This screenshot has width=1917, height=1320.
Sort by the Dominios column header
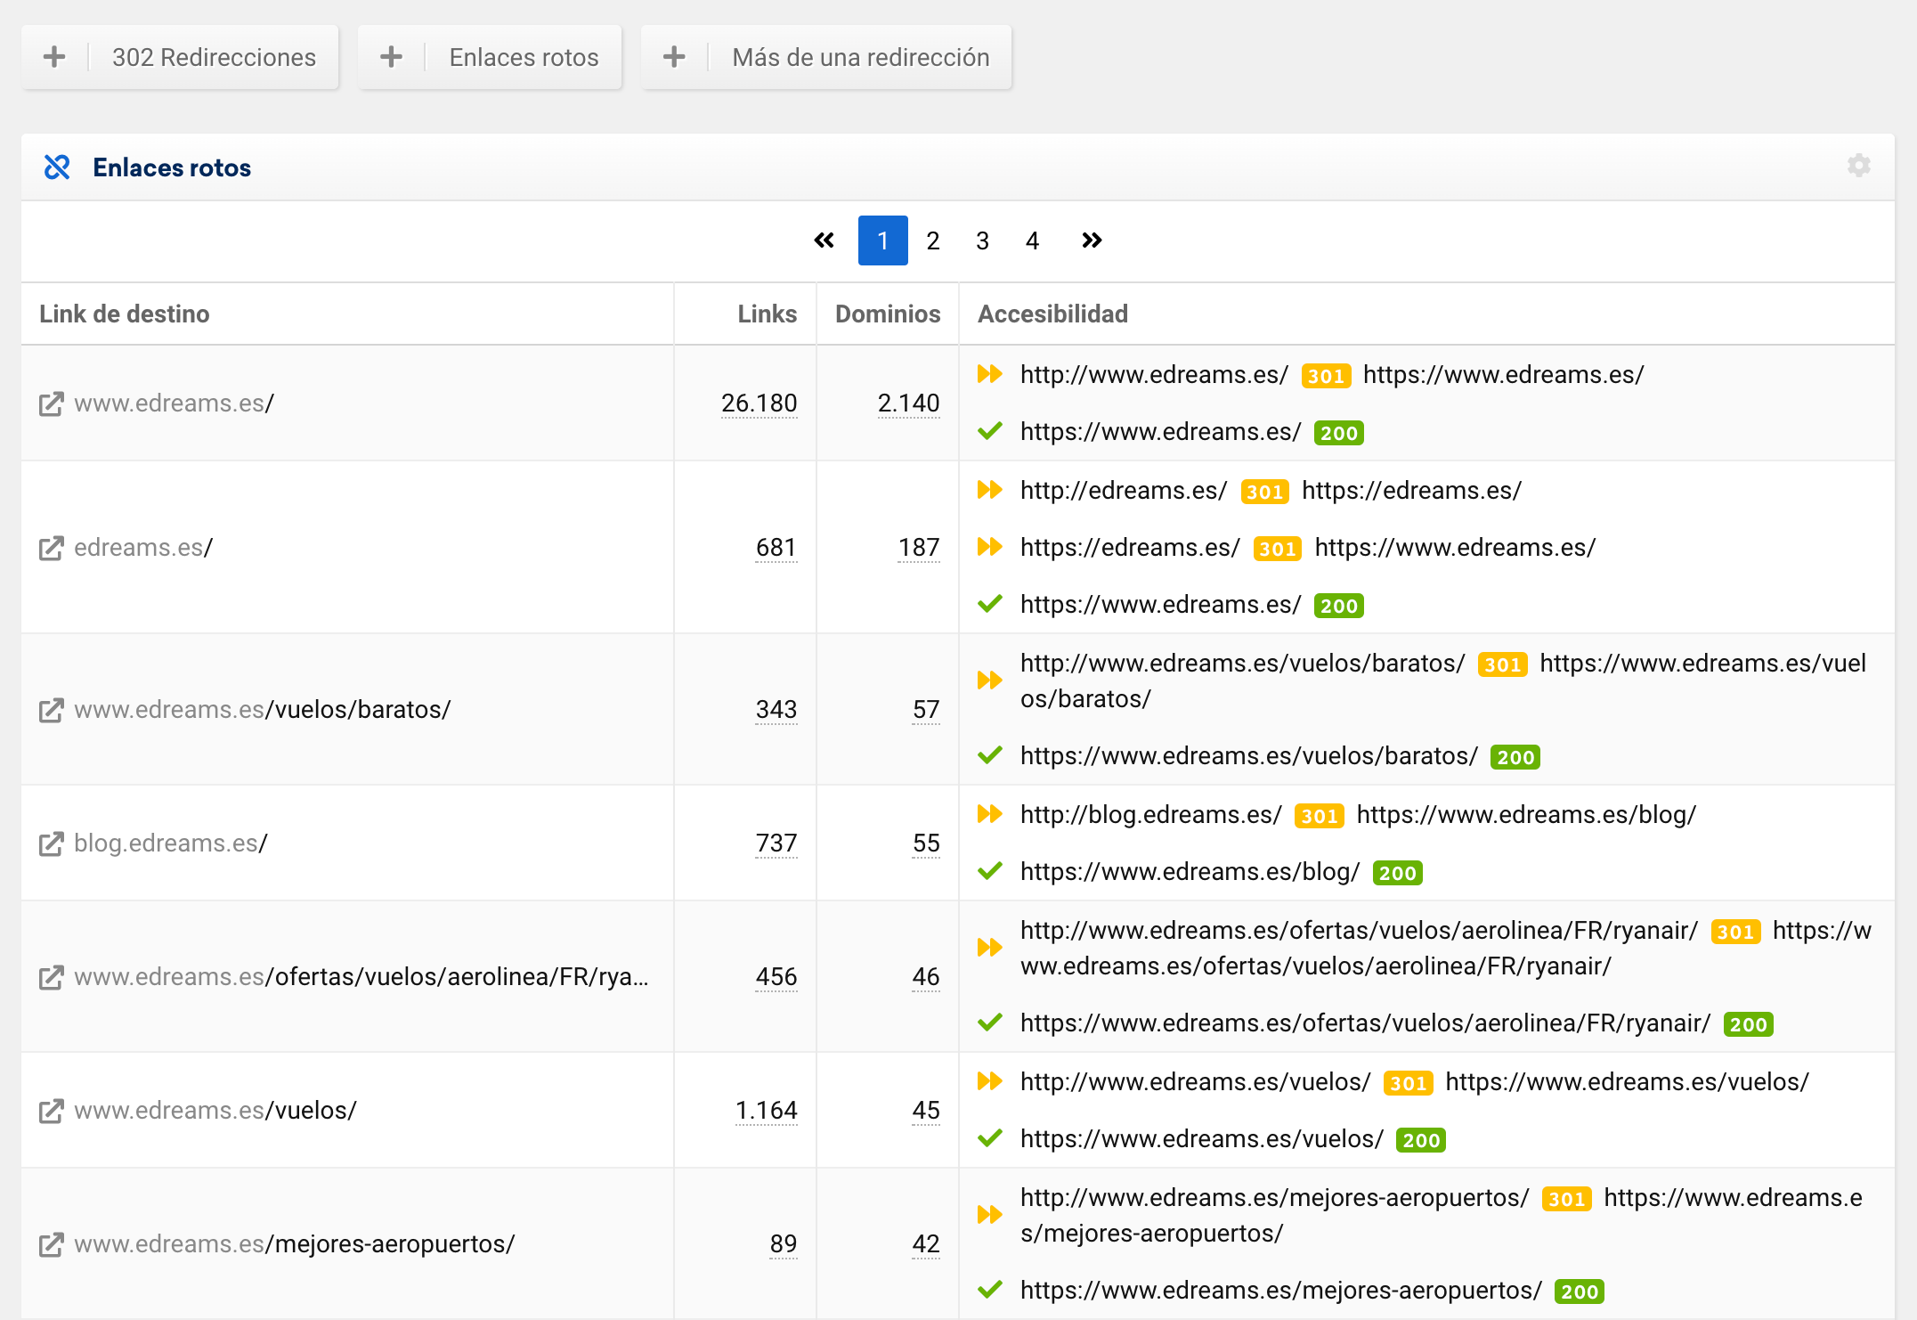click(x=887, y=314)
